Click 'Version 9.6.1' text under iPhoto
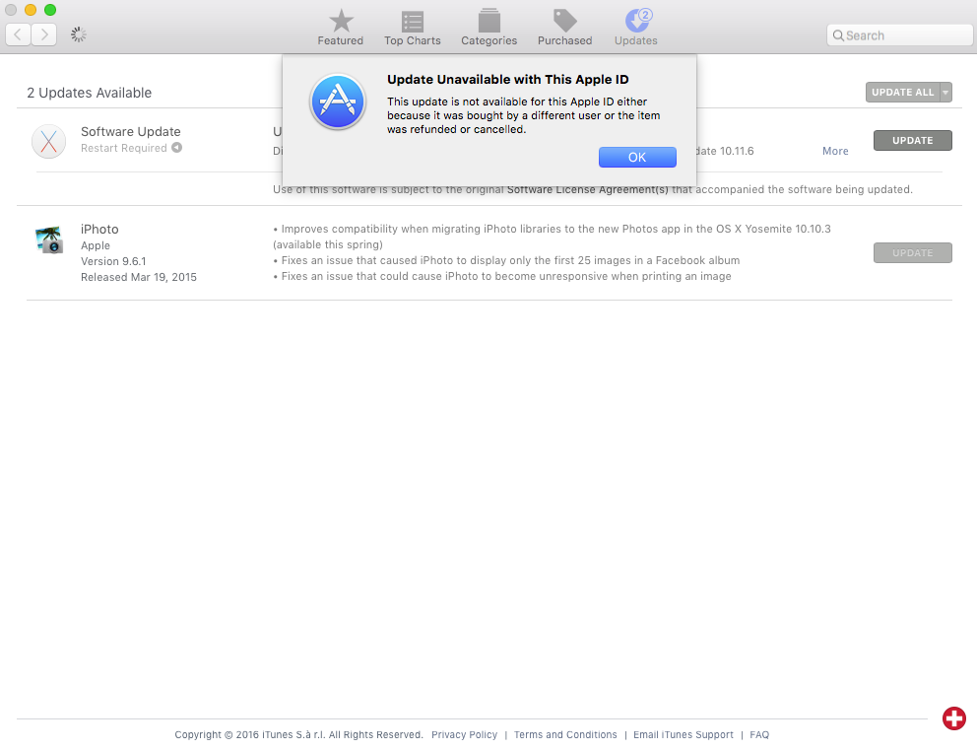Viewport: 977px width, 750px height. click(113, 261)
